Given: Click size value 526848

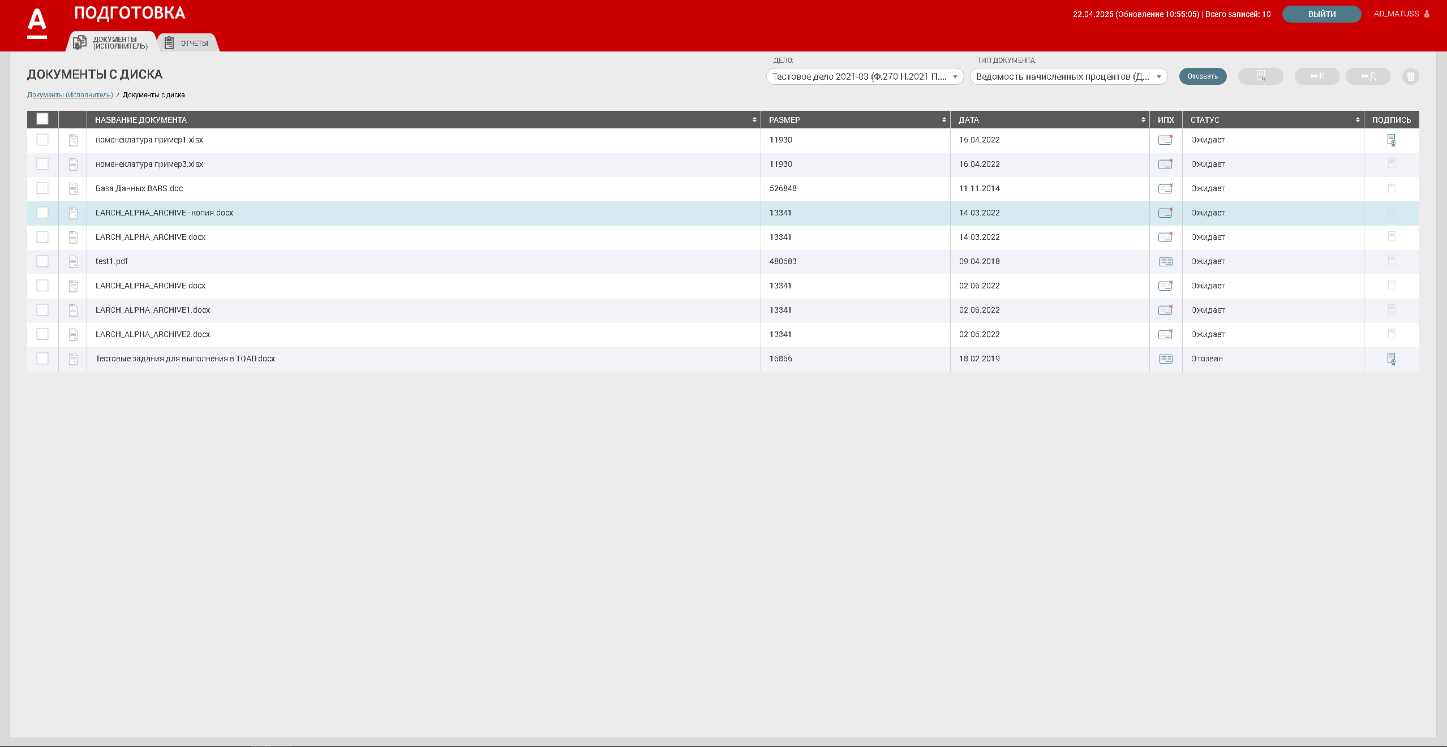Looking at the screenshot, I should pyautogui.click(x=783, y=188).
